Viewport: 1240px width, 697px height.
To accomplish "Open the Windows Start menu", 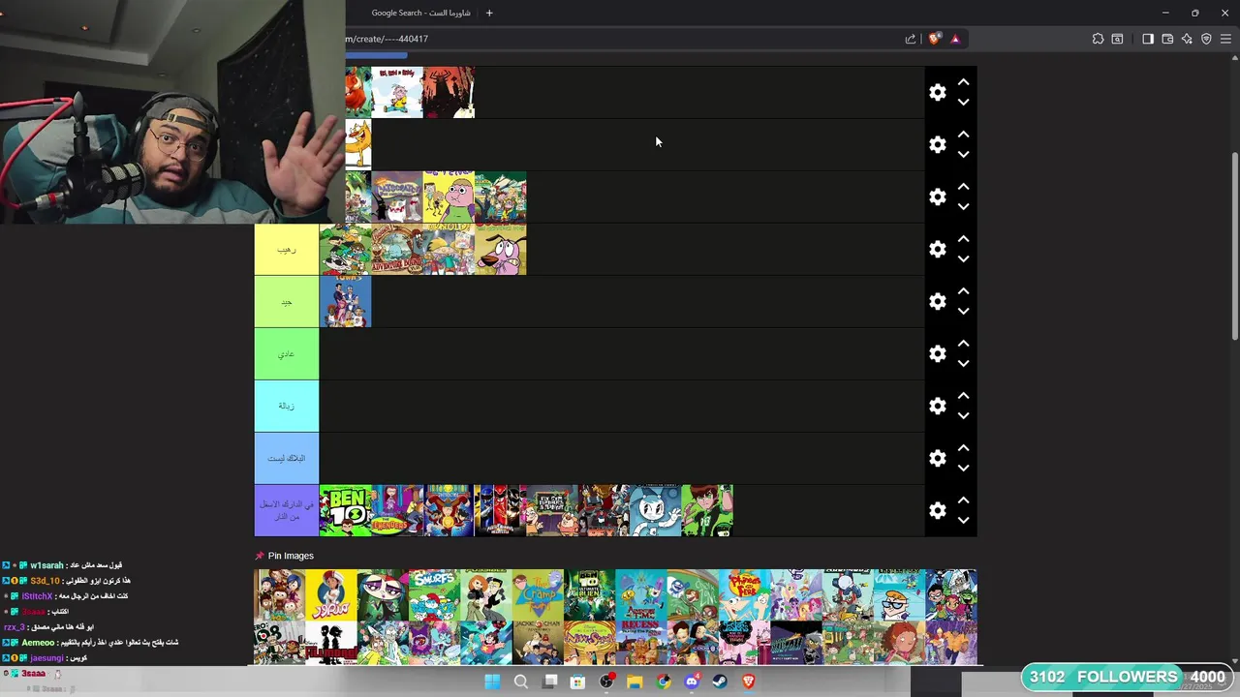I will coord(492,682).
